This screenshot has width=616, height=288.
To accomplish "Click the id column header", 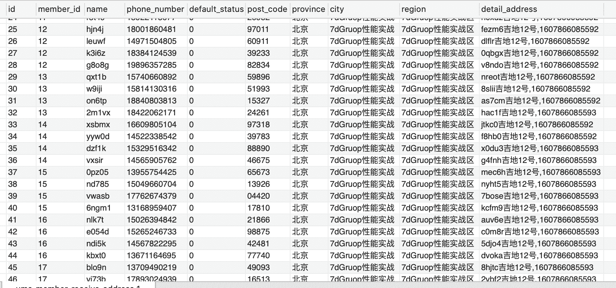I will pyautogui.click(x=12, y=9).
